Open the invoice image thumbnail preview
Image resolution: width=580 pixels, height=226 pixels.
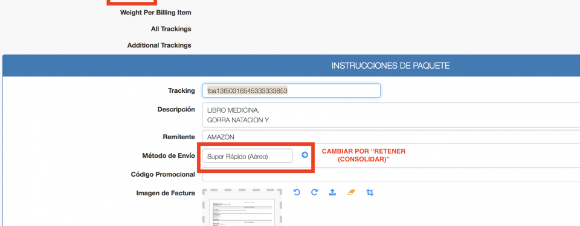(x=242, y=207)
